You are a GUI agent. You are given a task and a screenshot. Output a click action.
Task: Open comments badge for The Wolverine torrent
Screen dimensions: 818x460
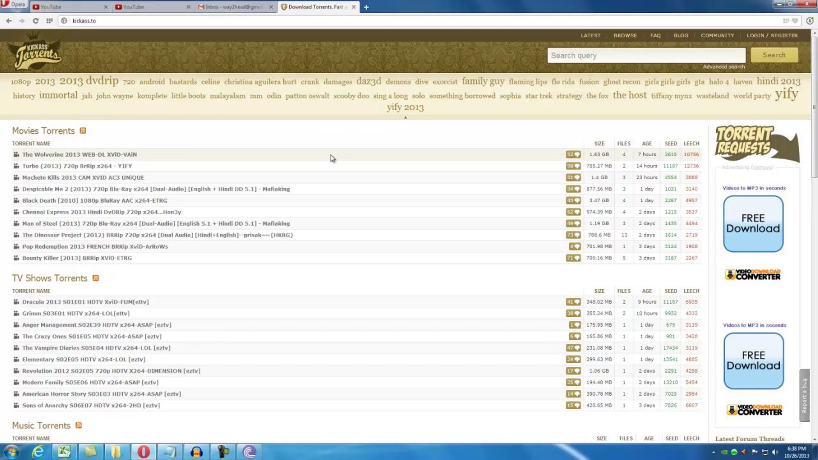coord(573,155)
